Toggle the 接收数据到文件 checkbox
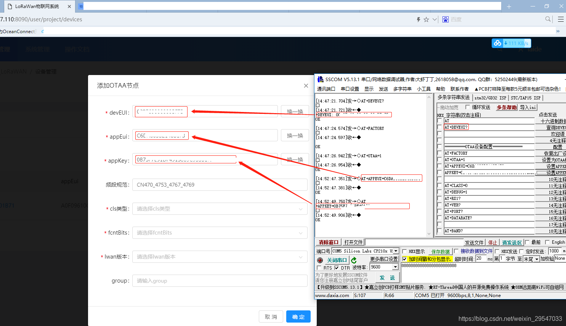Screen dimensions: 566x326 (x=456, y=251)
